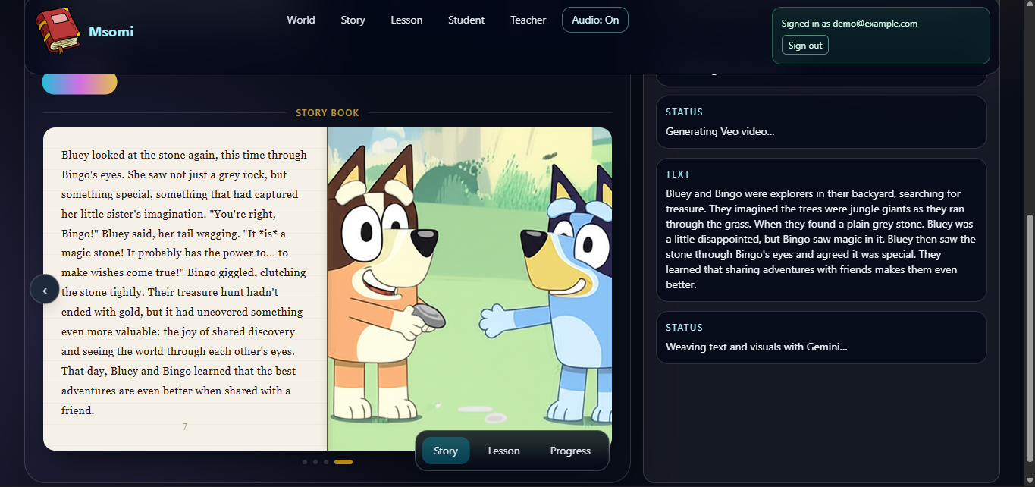The height and width of the screenshot is (487, 1035).
Task: Jump to third page indicator dot
Action: [326, 462]
